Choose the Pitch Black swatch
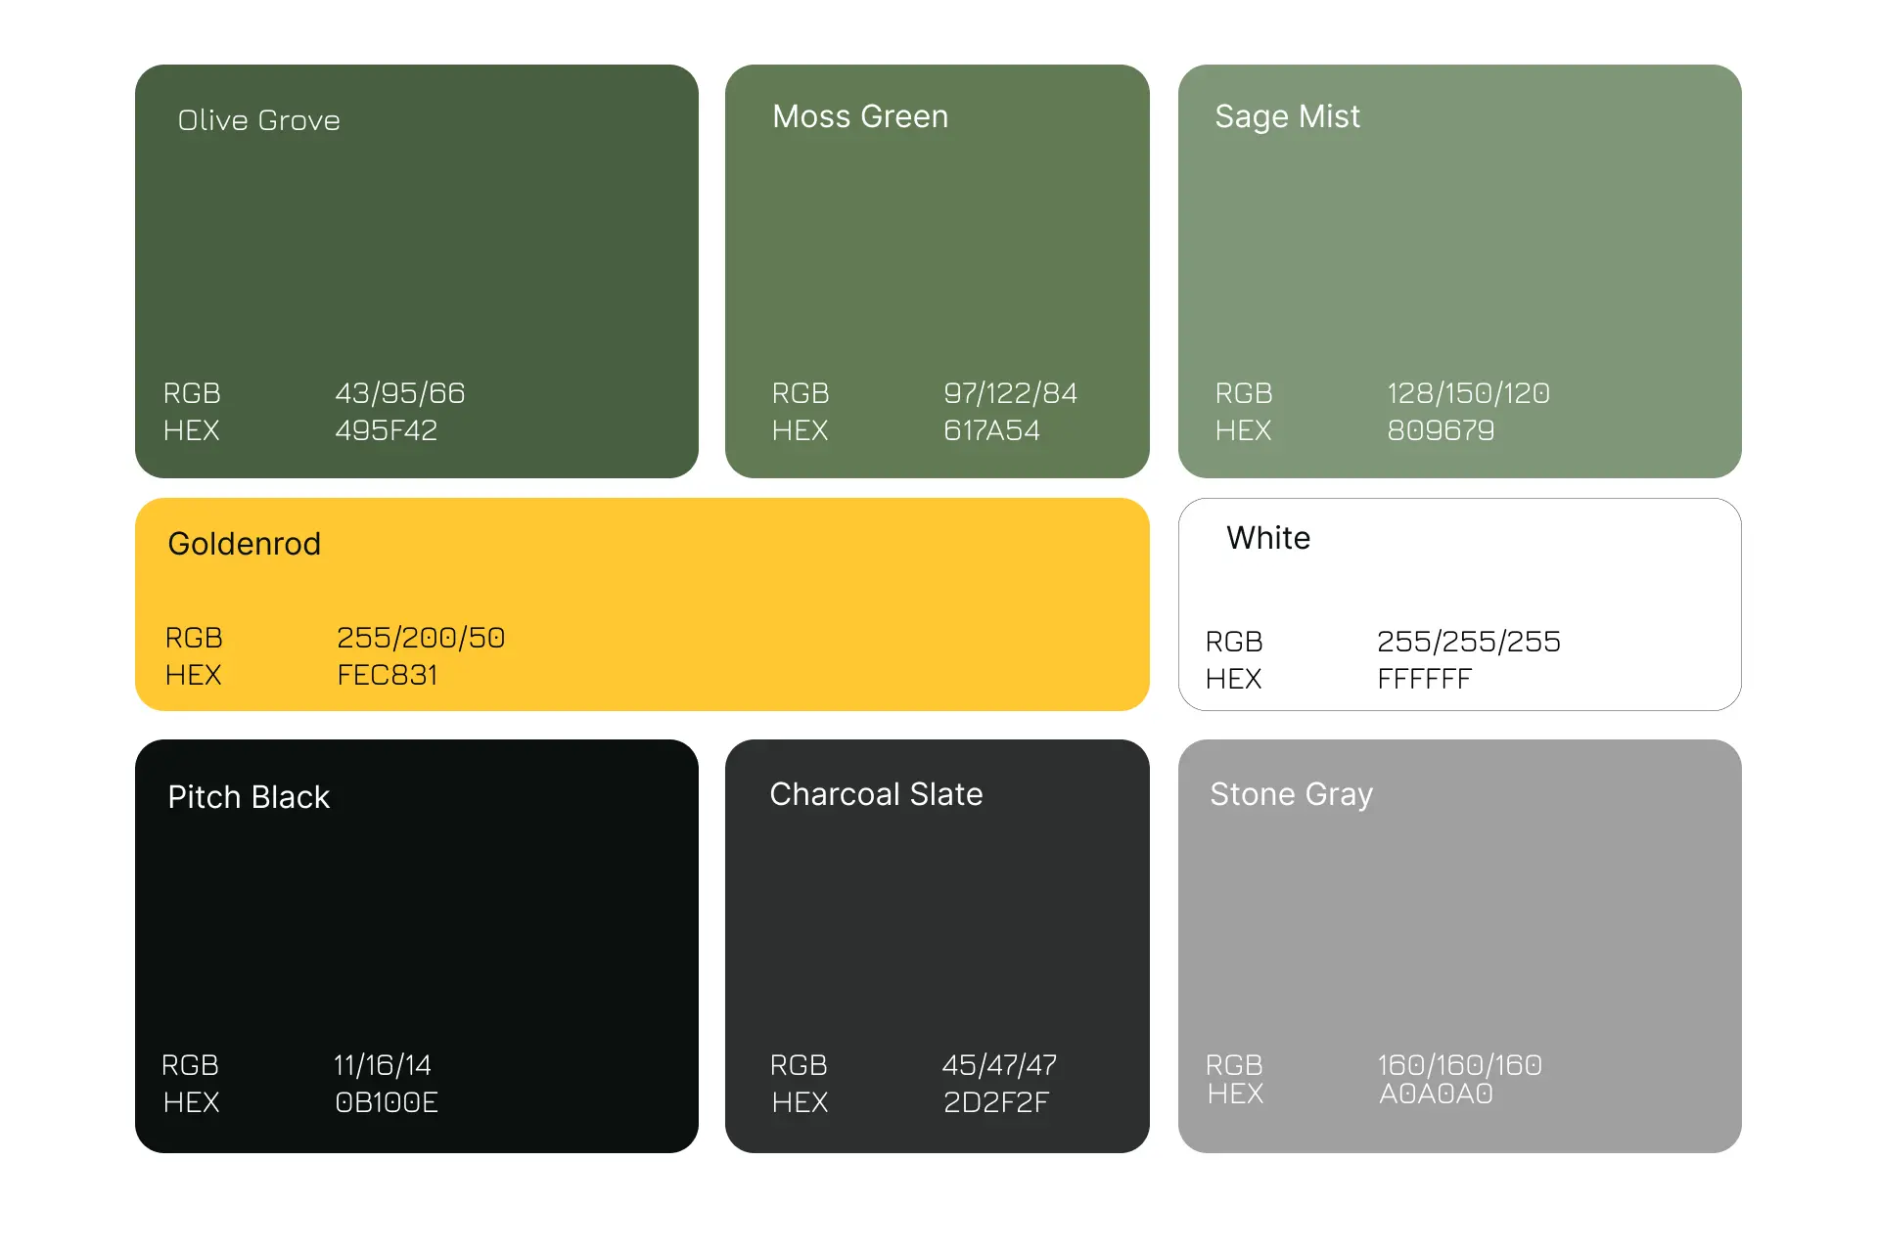The height and width of the screenshot is (1250, 1878). pyautogui.click(x=416, y=929)
